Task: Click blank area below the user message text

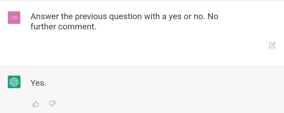Action: (x=139, y=50)
